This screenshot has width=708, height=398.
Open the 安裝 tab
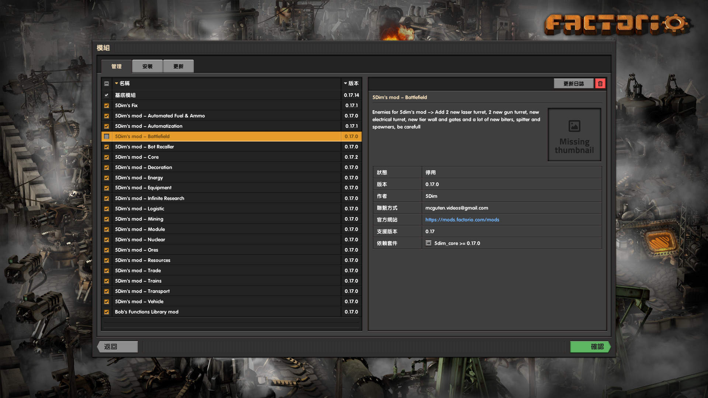point(147,66)
